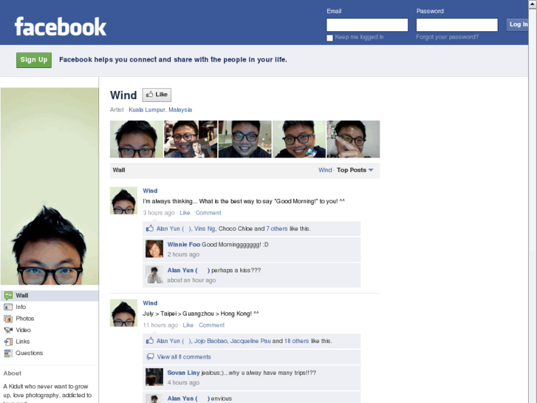Open Photos via its sidebar icon
The image size is (537, 403).
(x=8, y=319)
